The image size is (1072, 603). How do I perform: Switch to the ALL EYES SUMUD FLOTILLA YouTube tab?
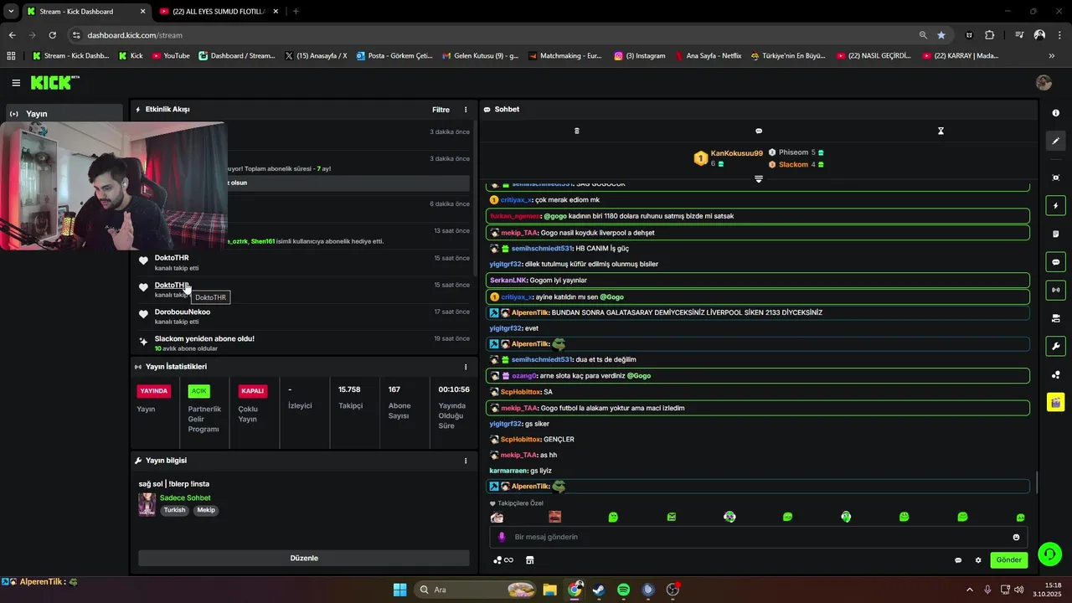click(218, 12)
